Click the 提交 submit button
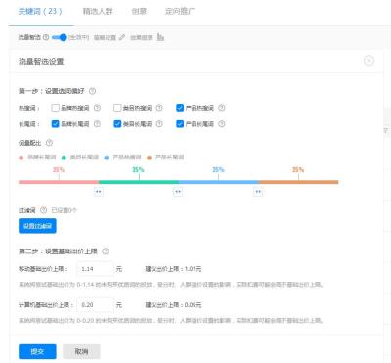Screen dimensions: 391x363 (x=37, y=351)
